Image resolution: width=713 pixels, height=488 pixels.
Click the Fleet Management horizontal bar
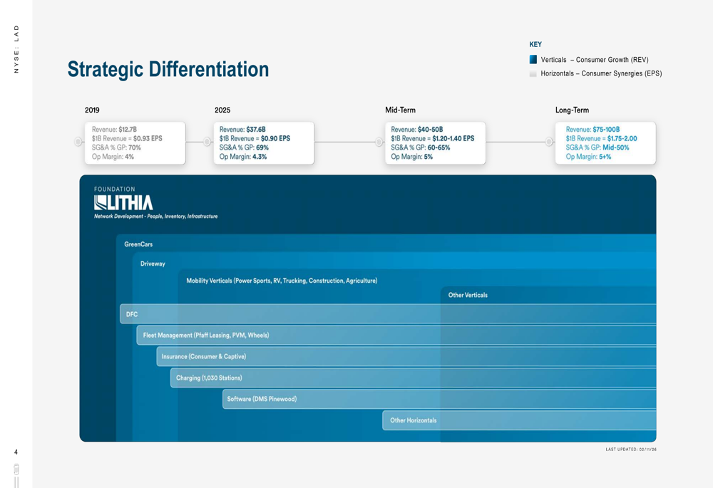click(x=396, y=336)
